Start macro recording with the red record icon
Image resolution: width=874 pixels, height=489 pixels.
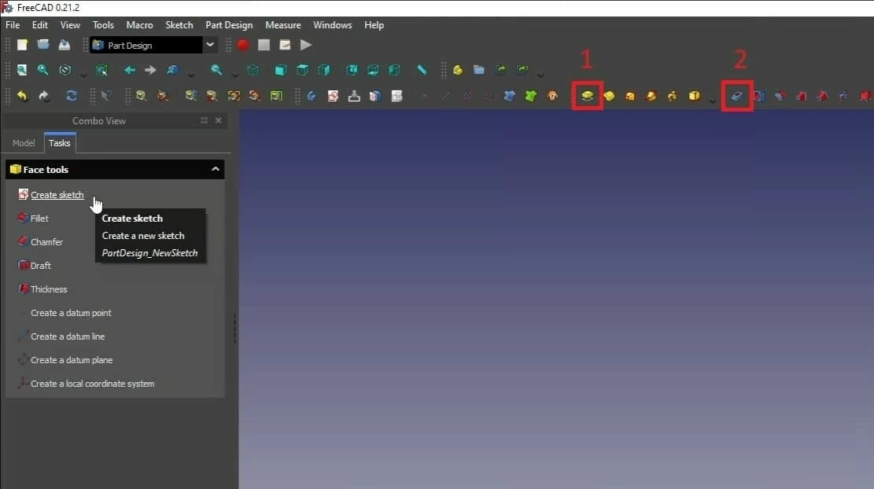click(243, 45)
